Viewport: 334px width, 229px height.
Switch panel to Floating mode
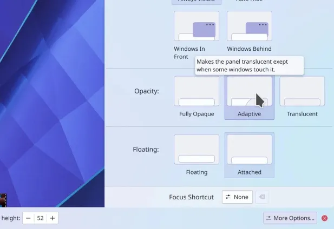pyautogui.click(x=197, y=150)
